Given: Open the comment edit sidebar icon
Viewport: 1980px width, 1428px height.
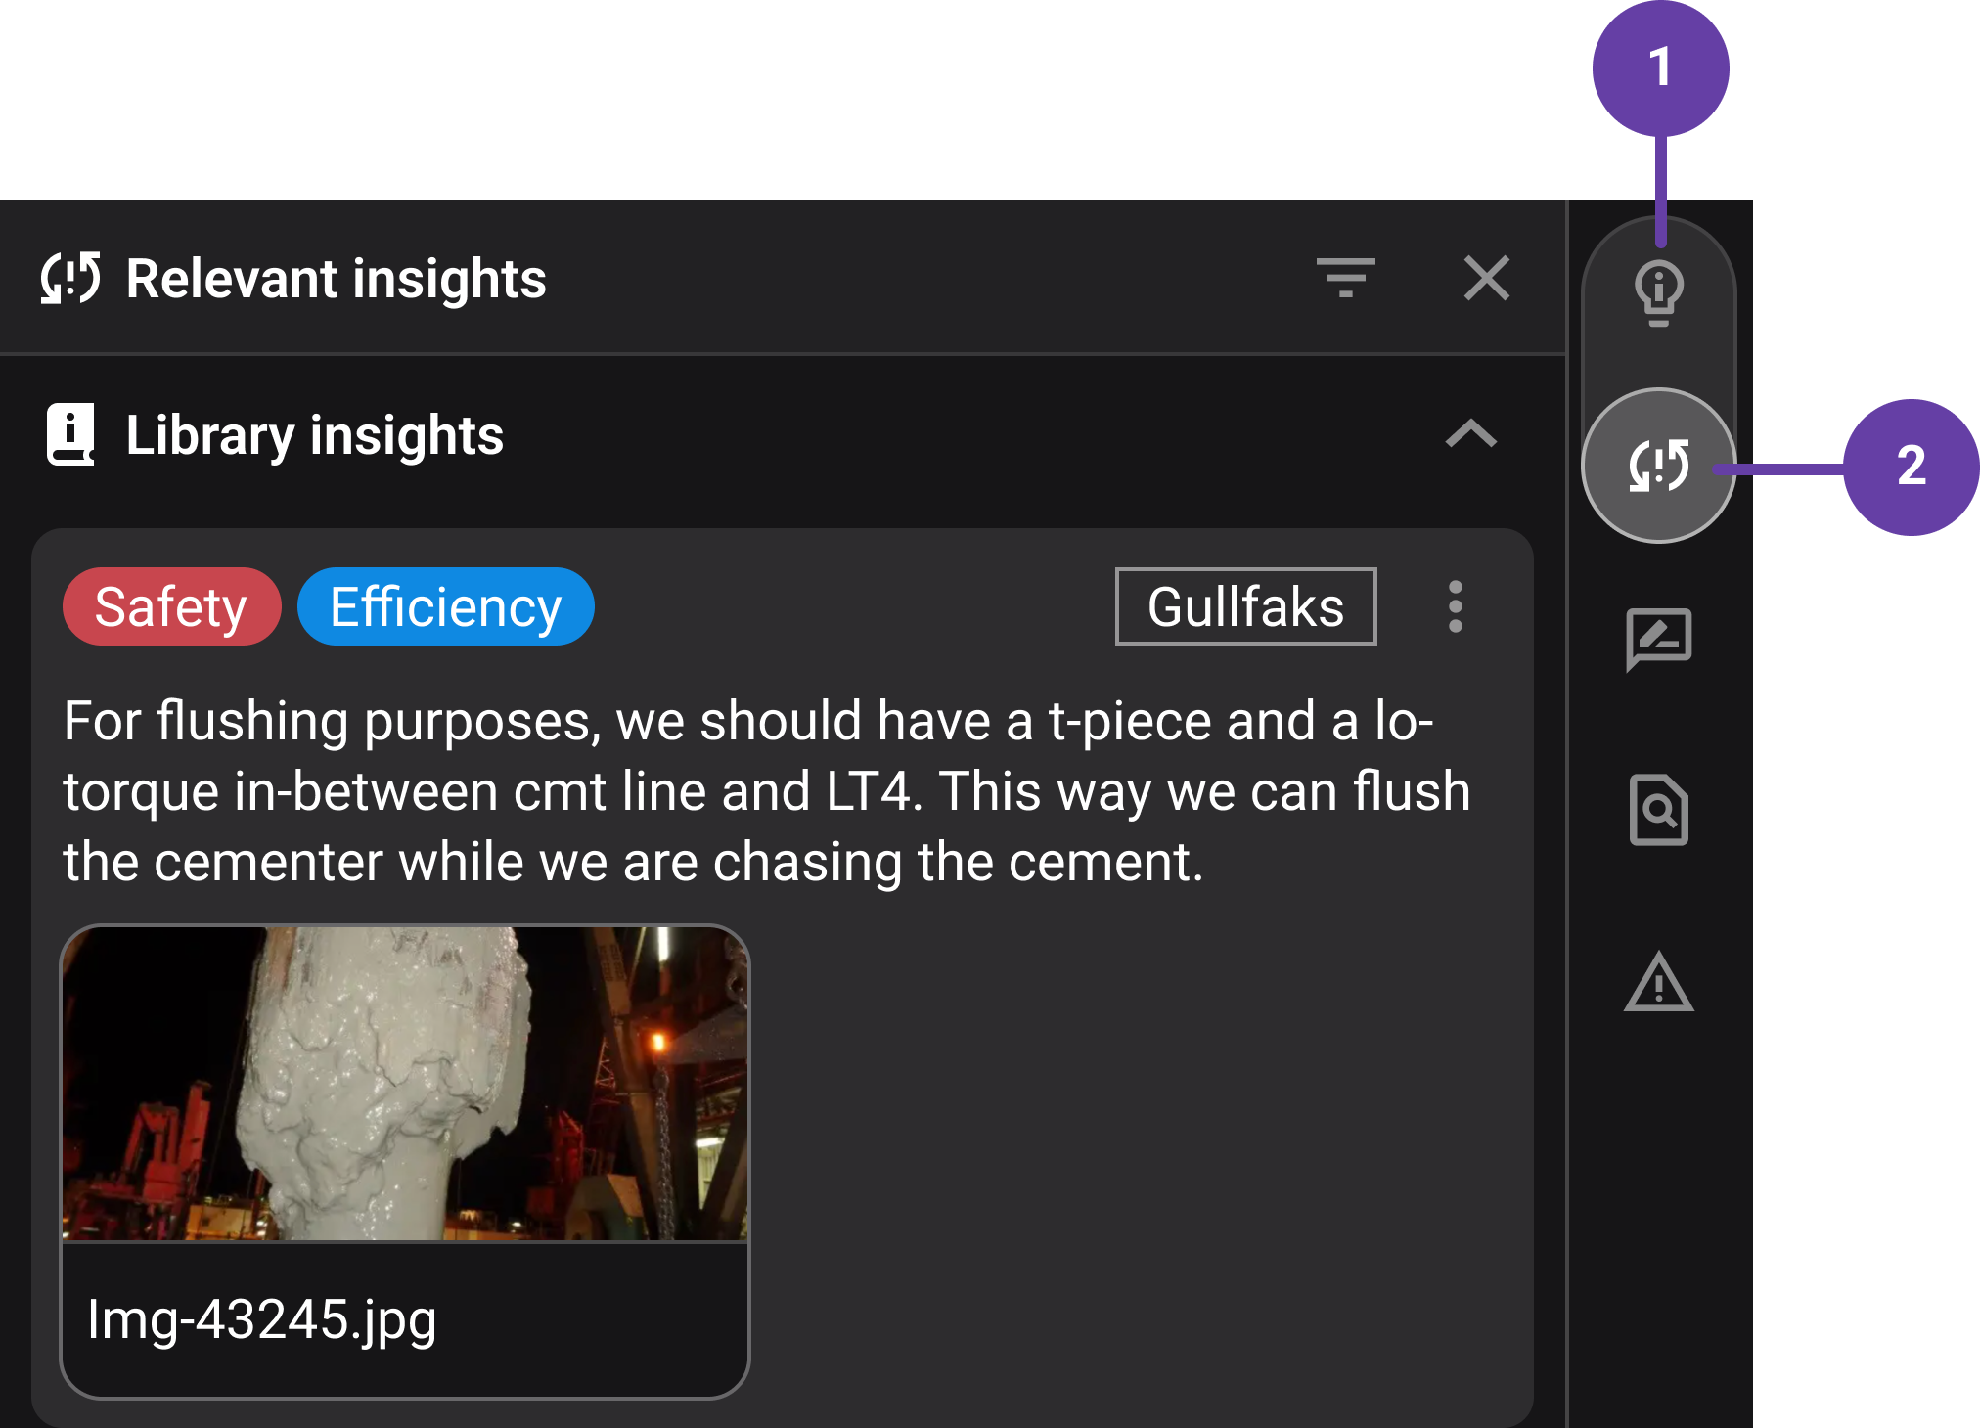Looking at the screenshot, I should pyautogui.click(x=1658, y=639).
